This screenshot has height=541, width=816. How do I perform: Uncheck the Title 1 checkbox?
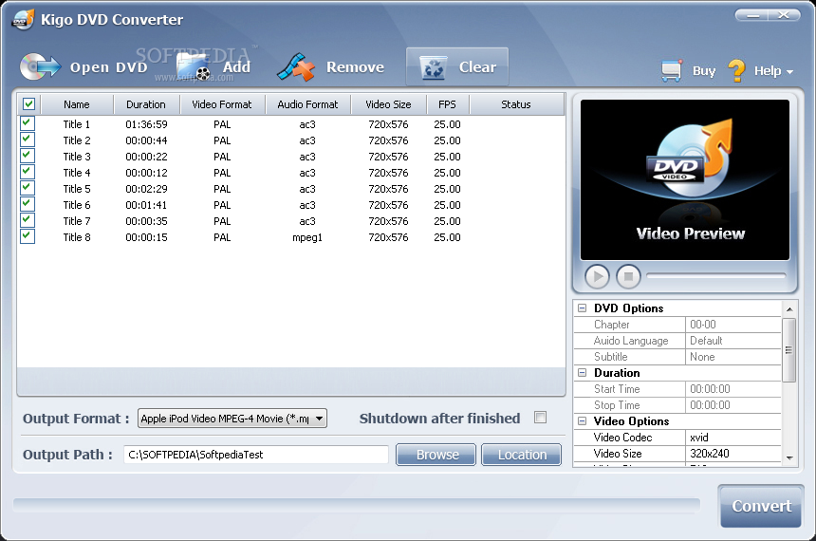coord(28,123)
